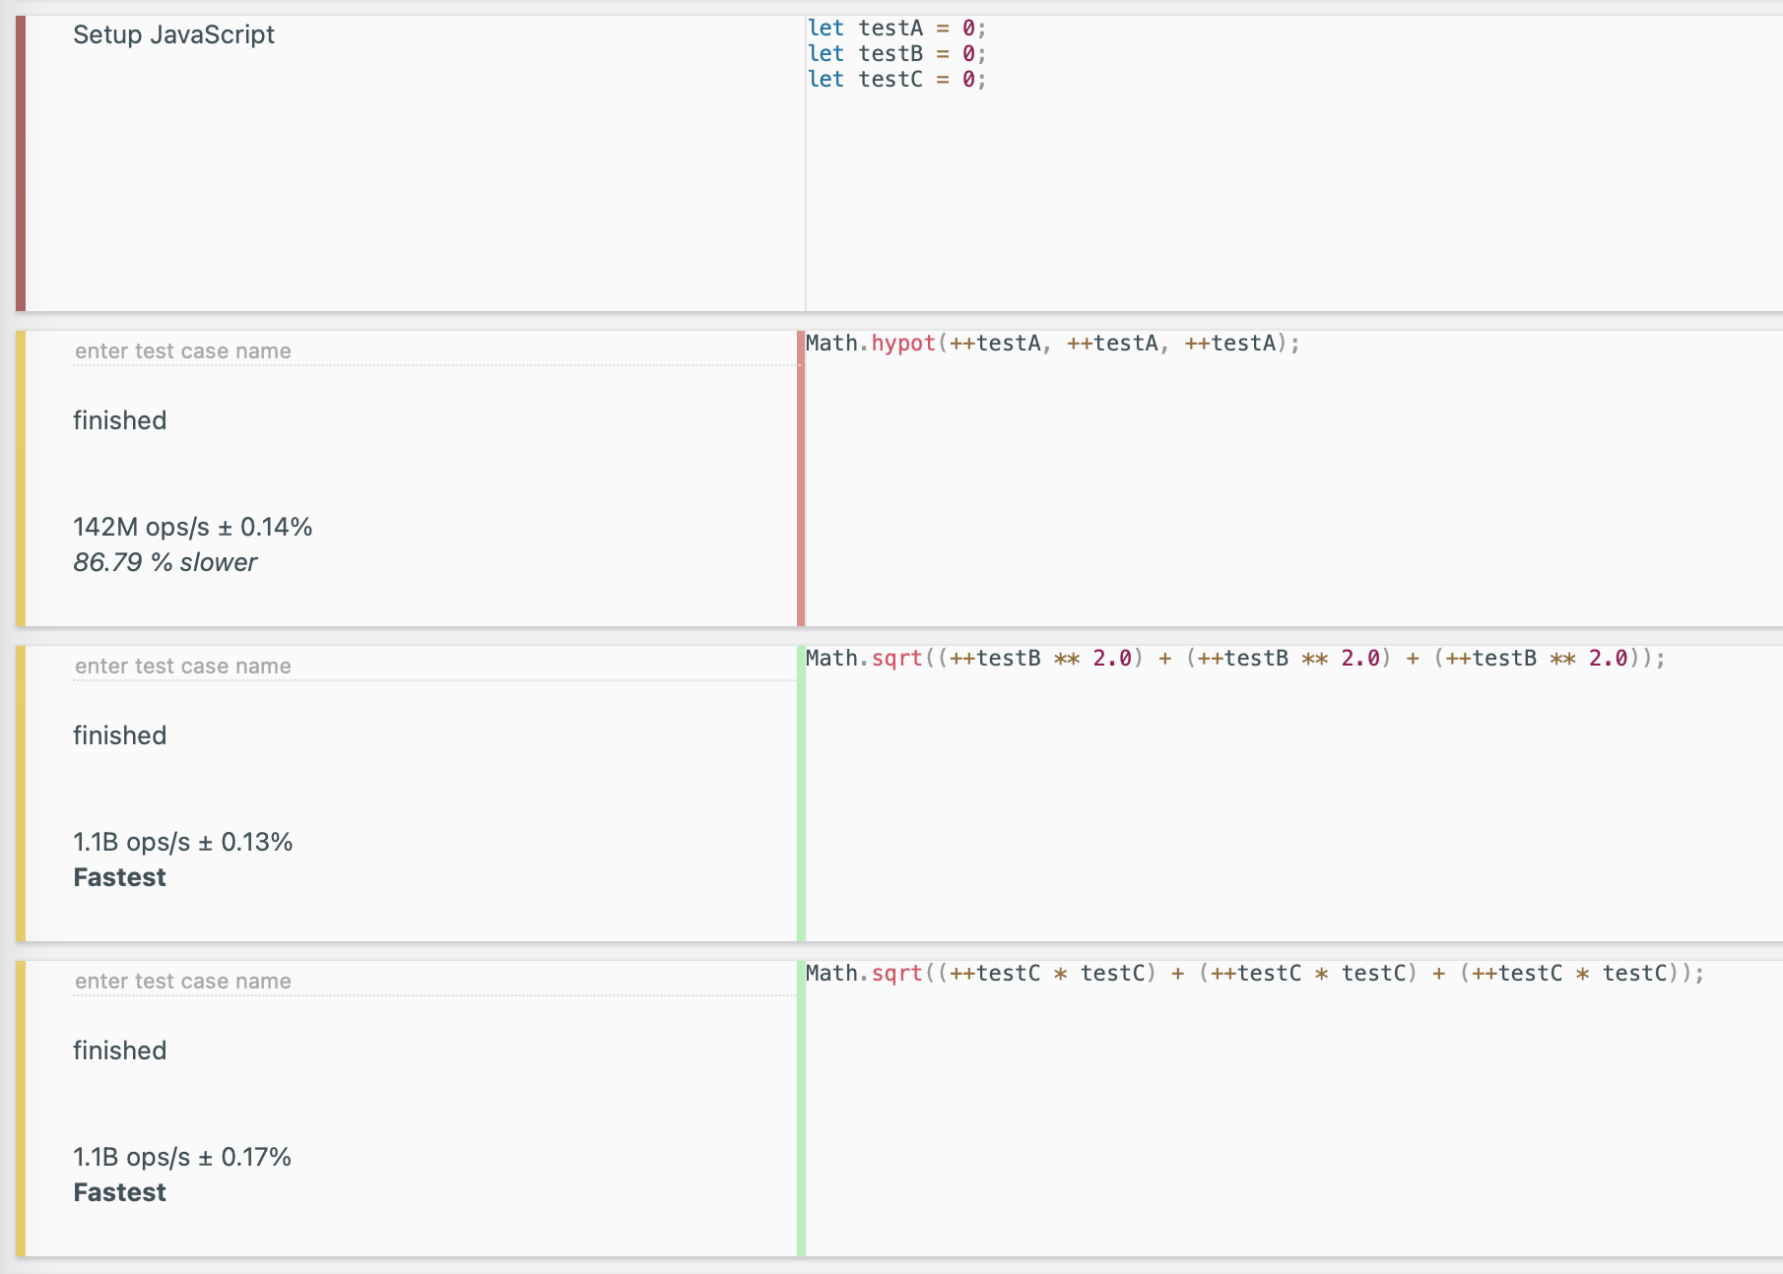
Task: Click the 'let testA = 0;' setup line
Action: pyautogui.click(x=895, y=29)
